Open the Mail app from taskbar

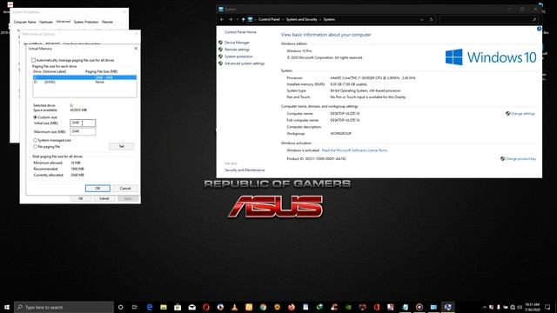pyautogui.click(x=191, y=307)
